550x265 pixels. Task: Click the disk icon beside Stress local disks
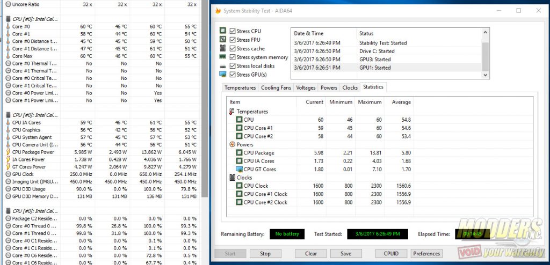point(222,66)
